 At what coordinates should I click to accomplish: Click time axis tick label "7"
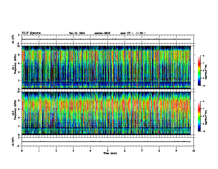pyautogui.click(x=142, y=151)
